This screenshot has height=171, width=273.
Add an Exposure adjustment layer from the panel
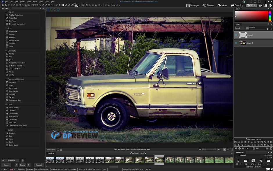[x=236, y=142]
